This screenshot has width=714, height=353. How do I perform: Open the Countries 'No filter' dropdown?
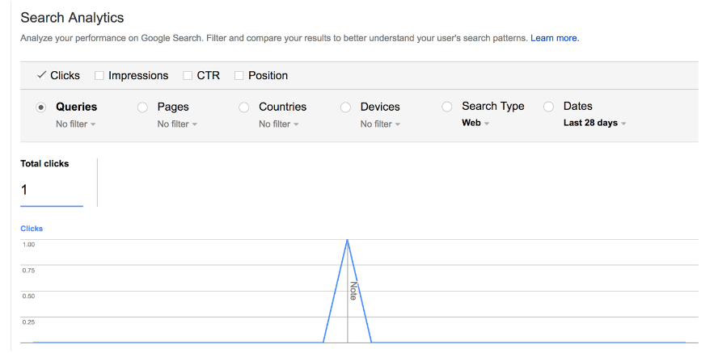click(279, 124)
